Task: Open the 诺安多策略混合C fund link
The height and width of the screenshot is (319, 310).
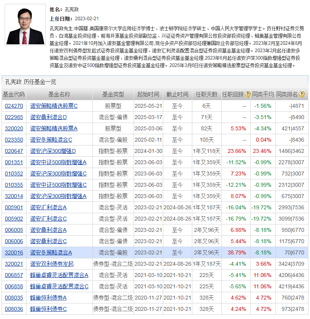Action: tap(51, 140)
